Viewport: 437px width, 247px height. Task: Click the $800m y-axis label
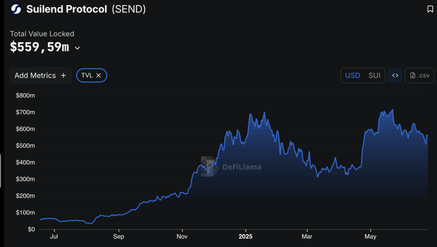pyautogui.click(x=25, y=96)
